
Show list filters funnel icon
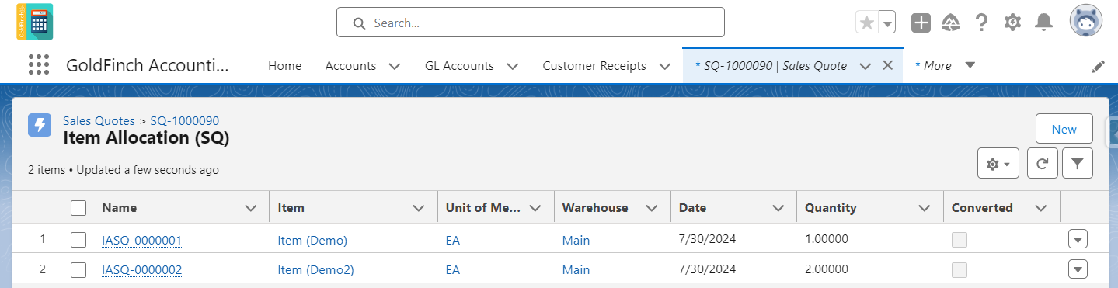point(1078,163)
